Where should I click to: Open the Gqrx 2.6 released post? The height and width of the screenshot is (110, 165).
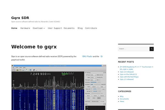(127, 72)
